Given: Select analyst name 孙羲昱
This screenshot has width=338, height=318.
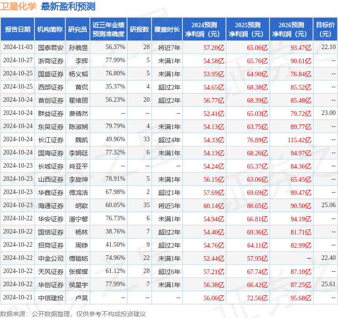Looking at the screenshot, I should (x=78, y=48).
